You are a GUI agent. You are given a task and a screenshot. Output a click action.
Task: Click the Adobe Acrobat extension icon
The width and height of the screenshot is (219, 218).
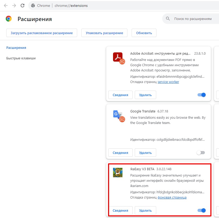[x=119, y=58]
